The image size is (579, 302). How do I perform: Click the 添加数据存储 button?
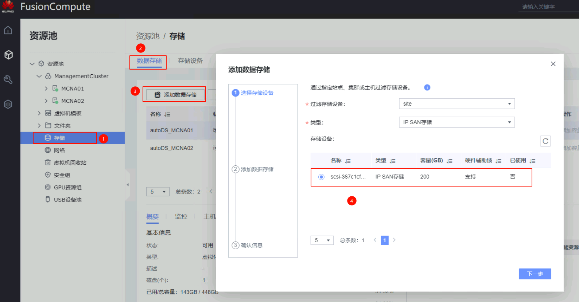tap(175, 95)
